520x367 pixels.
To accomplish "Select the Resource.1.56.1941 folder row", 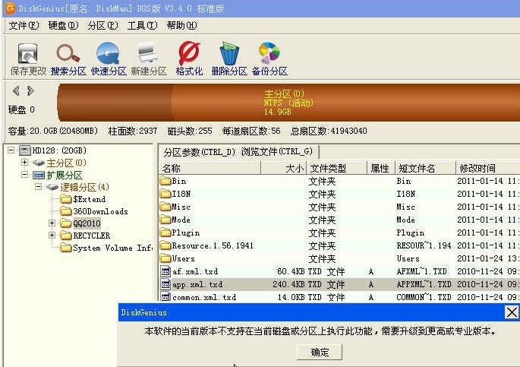I will [x=339, y=245].
